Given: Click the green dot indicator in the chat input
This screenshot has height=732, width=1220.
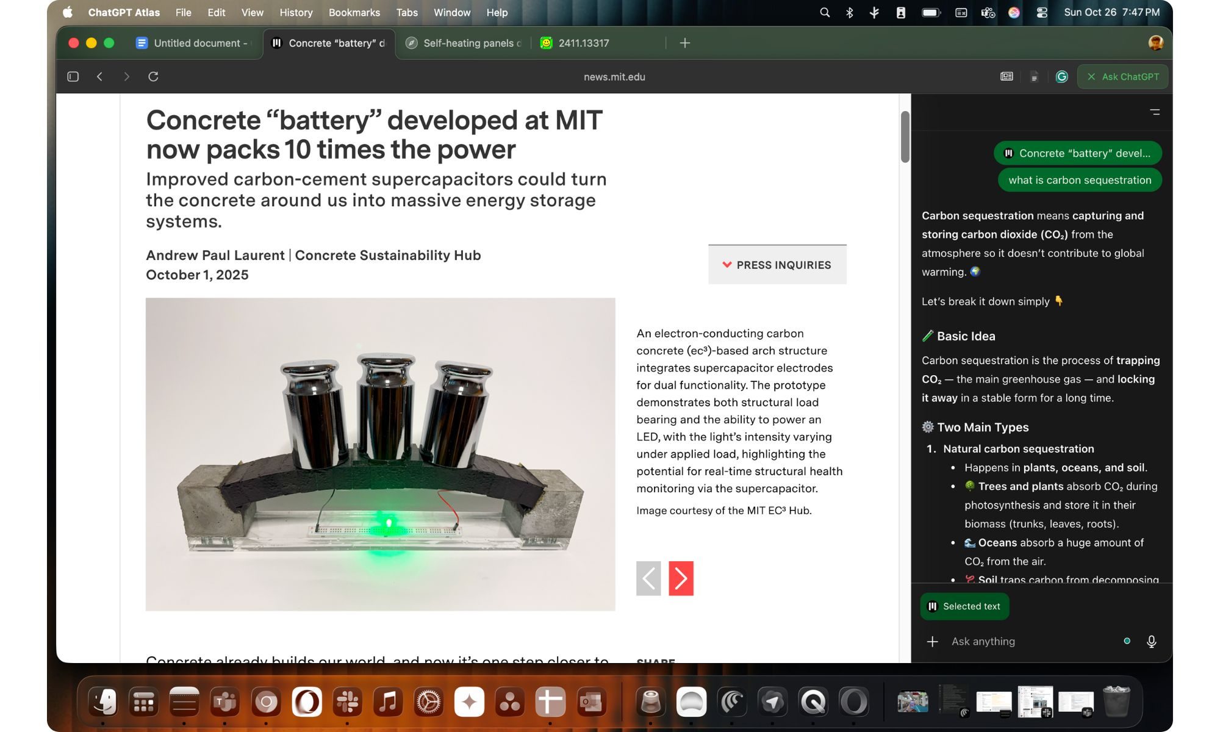Looking at the screenshot, I should click(1127, 641).
